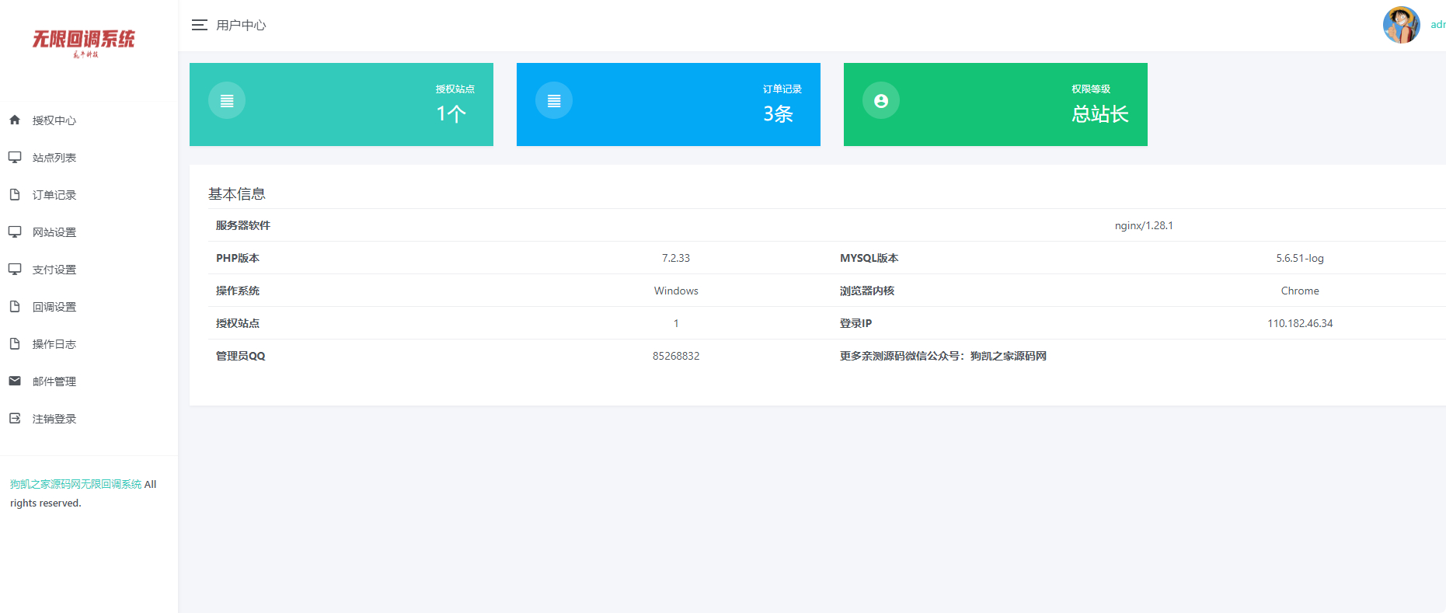Click the document icon beside 回调设置
This screenshot has height=613, width=1446.
point(15,306)
